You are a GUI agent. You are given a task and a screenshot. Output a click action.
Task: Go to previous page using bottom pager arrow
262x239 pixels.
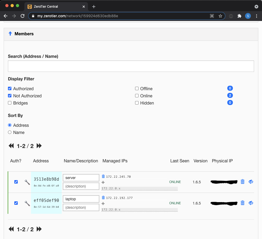(x=11, y=229)
